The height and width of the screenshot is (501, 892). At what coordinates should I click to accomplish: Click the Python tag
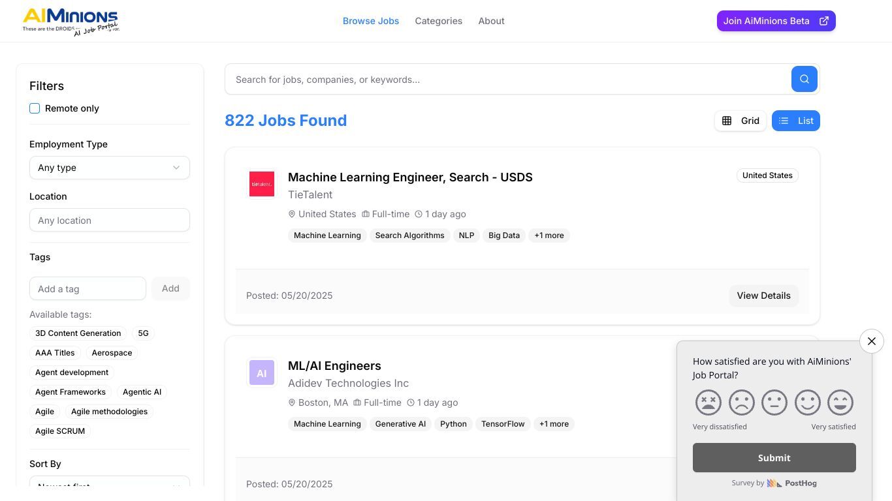click(453, 424)
